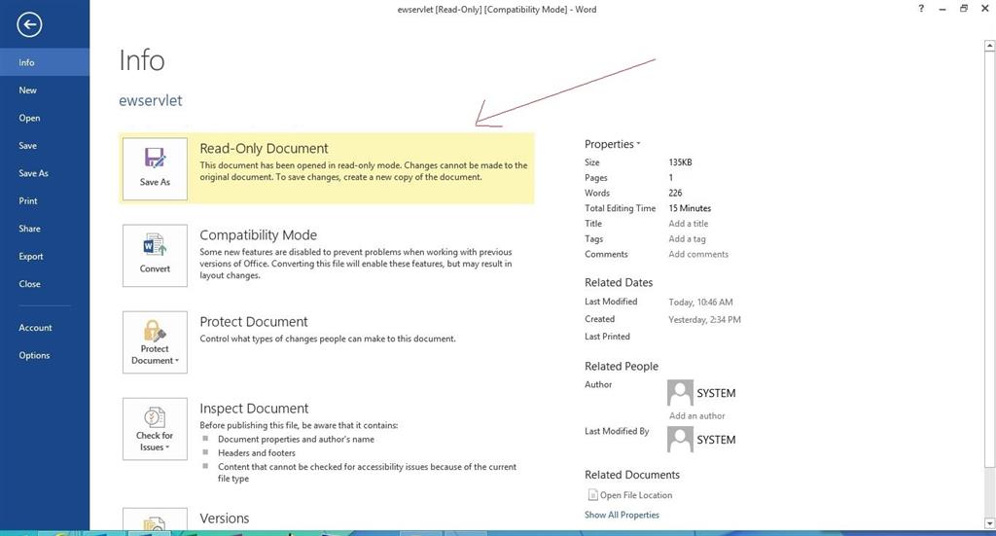Open the Export page
This screenshot has height=536, width=996.
click(x=45, y=256)
